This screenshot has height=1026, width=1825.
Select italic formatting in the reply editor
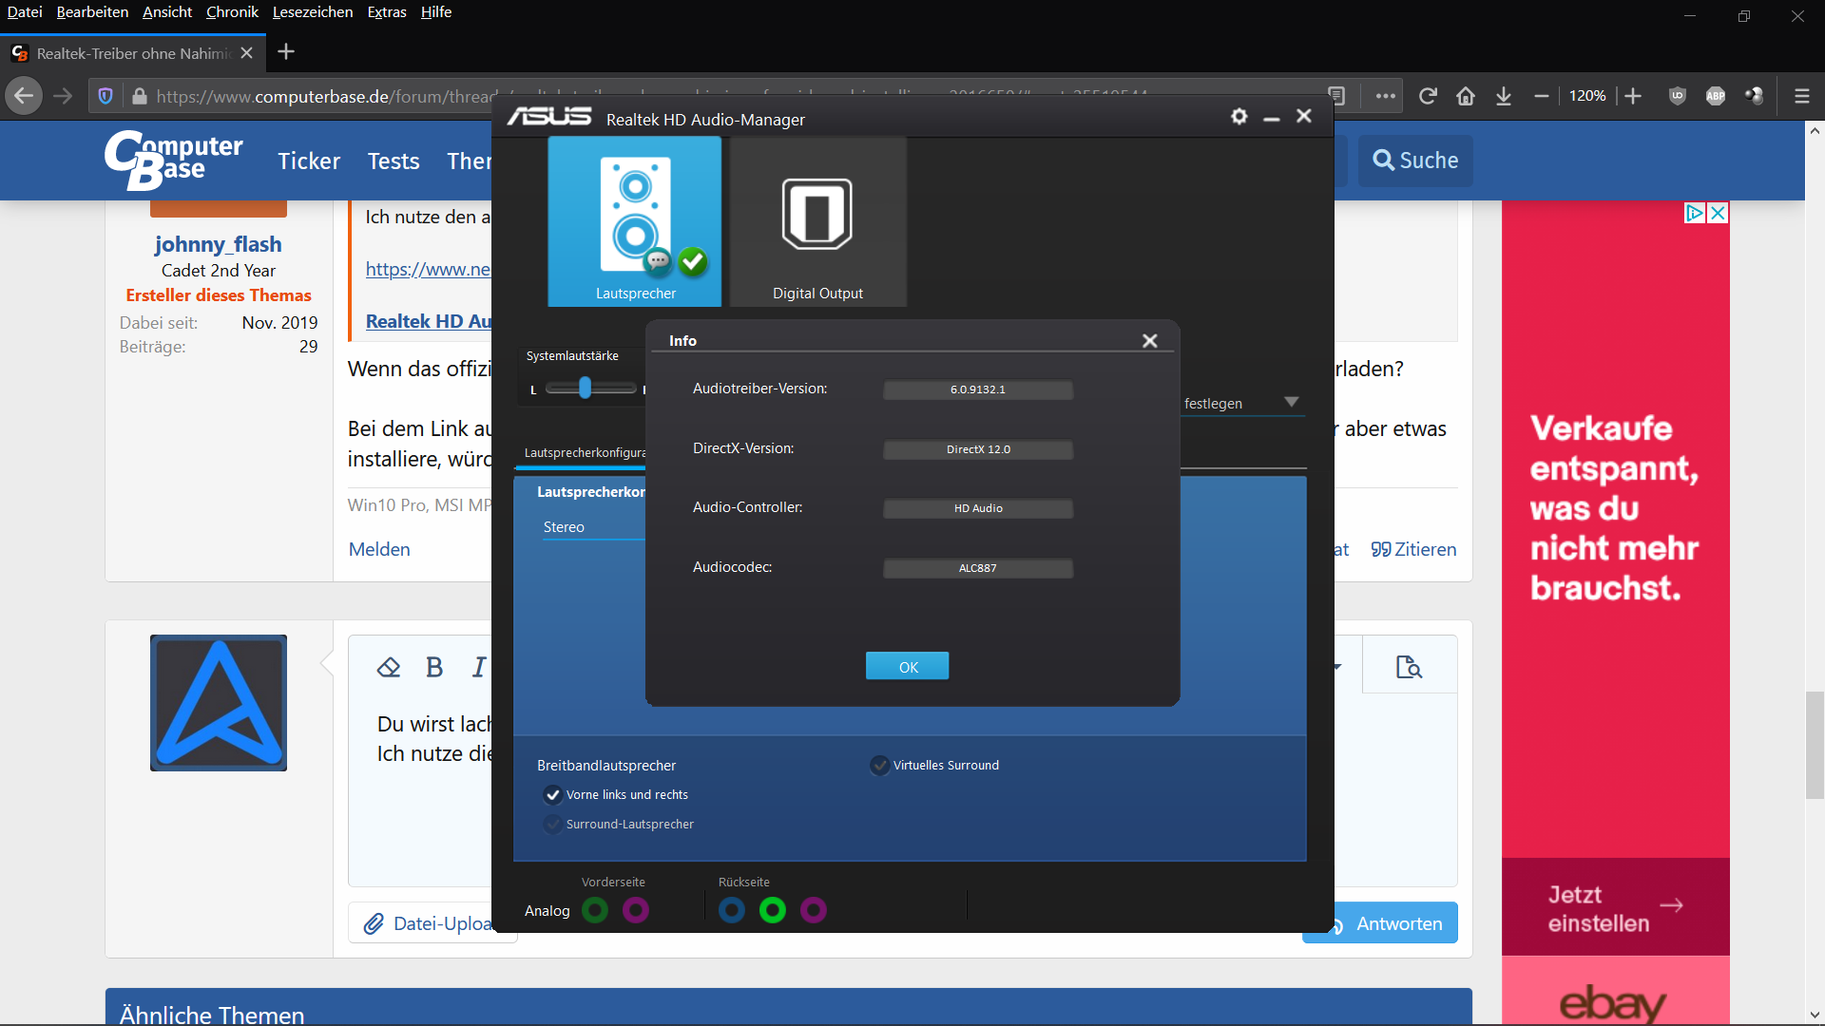[478, 667]
